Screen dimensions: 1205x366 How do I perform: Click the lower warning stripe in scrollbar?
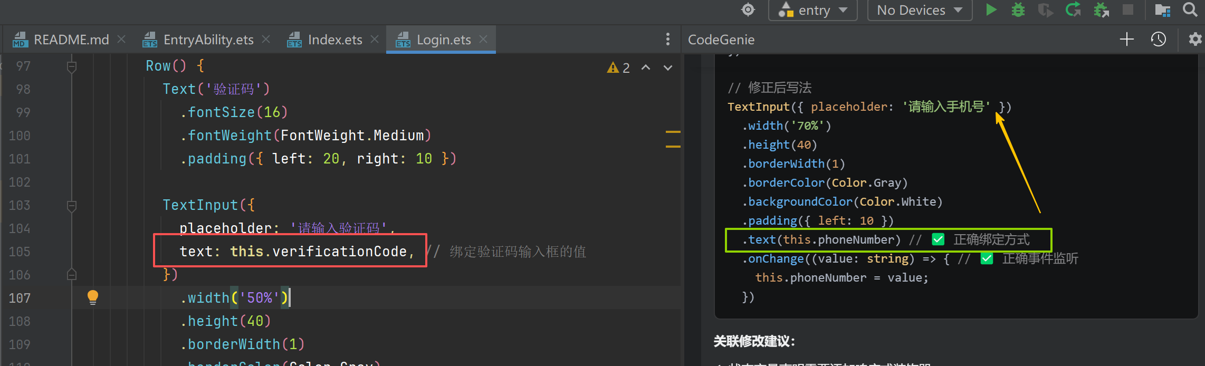pos(673,147)
